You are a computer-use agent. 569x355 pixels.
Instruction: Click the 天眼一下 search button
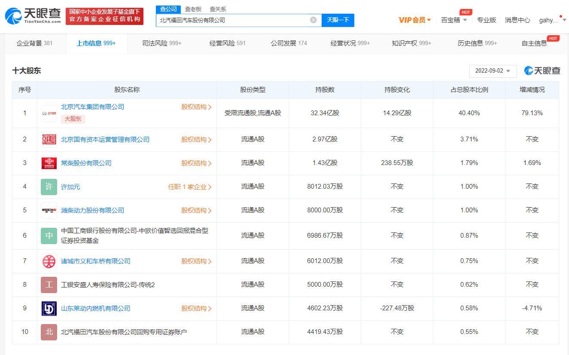click(x=338, y=20)
